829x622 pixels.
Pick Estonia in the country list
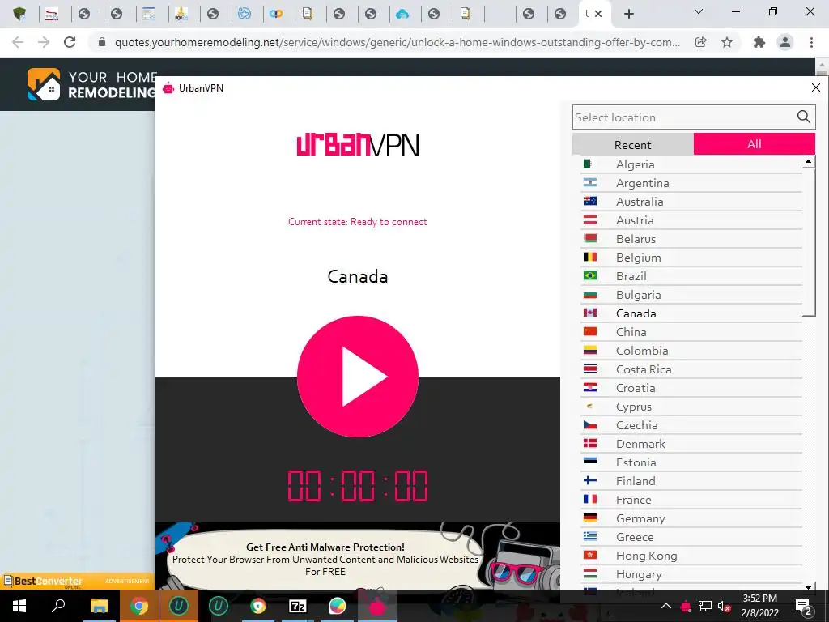click(691, 462)
